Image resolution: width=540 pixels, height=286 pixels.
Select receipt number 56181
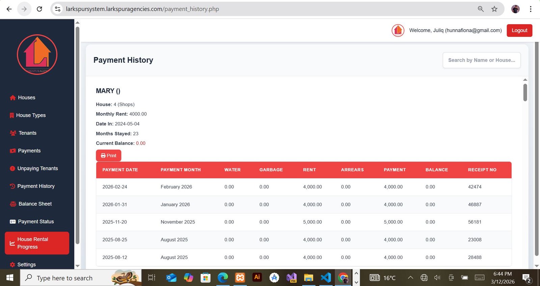tap(475, 222)
